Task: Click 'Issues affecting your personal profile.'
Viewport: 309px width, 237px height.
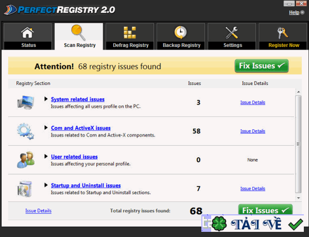Action: [x=91, y=164]
